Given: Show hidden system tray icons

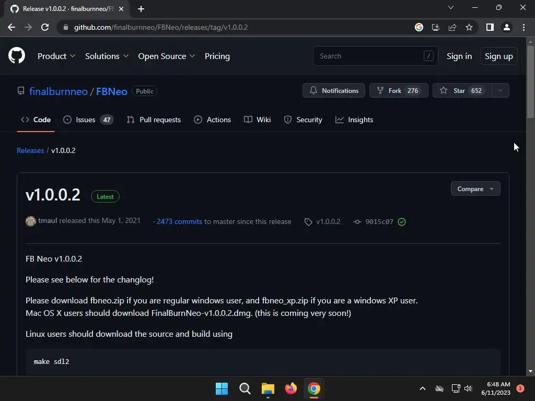Looking at the screenshot, I should click(x=422, y=388).
